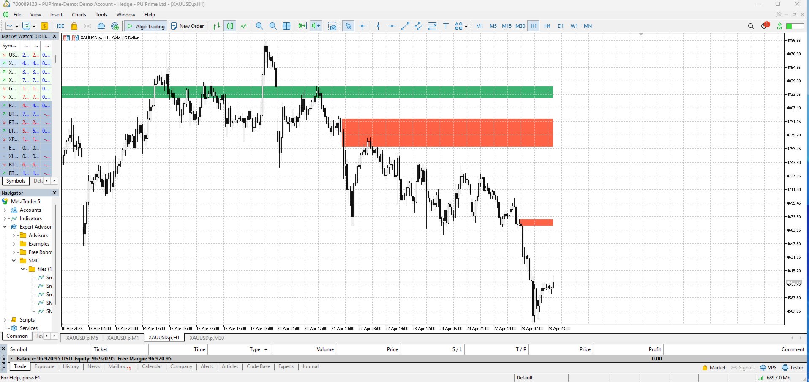
Task: Select the cursor arrow tool
Action: [x=349, y=26]
